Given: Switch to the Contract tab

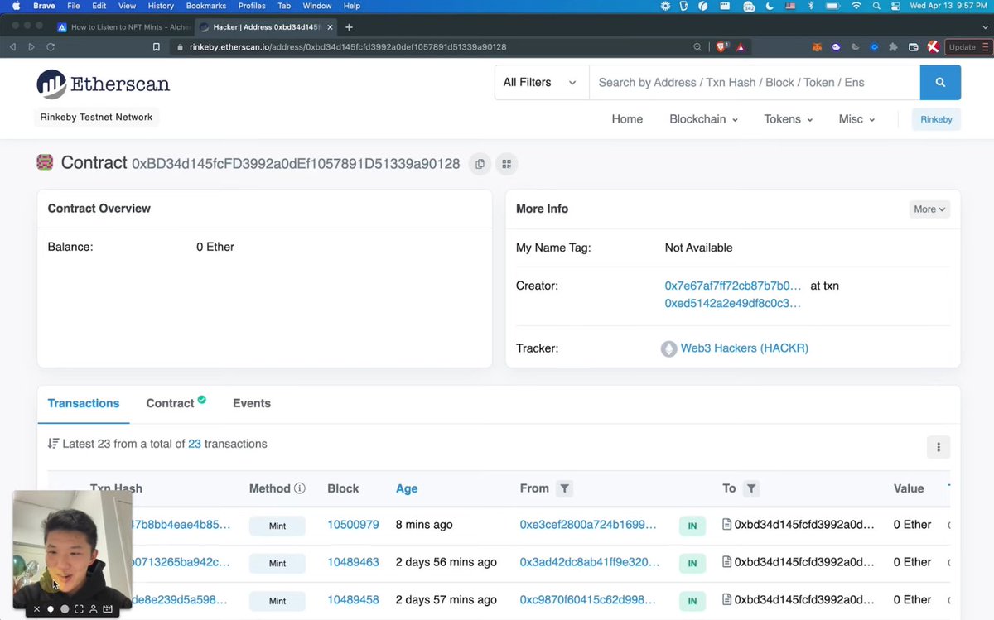Looking at the screenshot, I should [x=176, y=403].
